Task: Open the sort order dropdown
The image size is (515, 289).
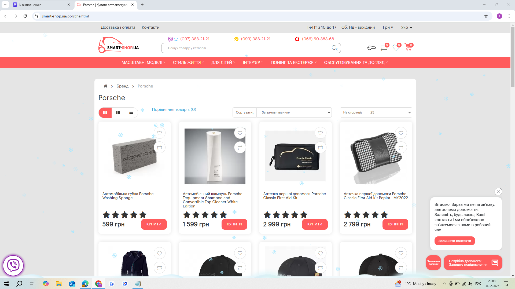Action: point(294,113)
